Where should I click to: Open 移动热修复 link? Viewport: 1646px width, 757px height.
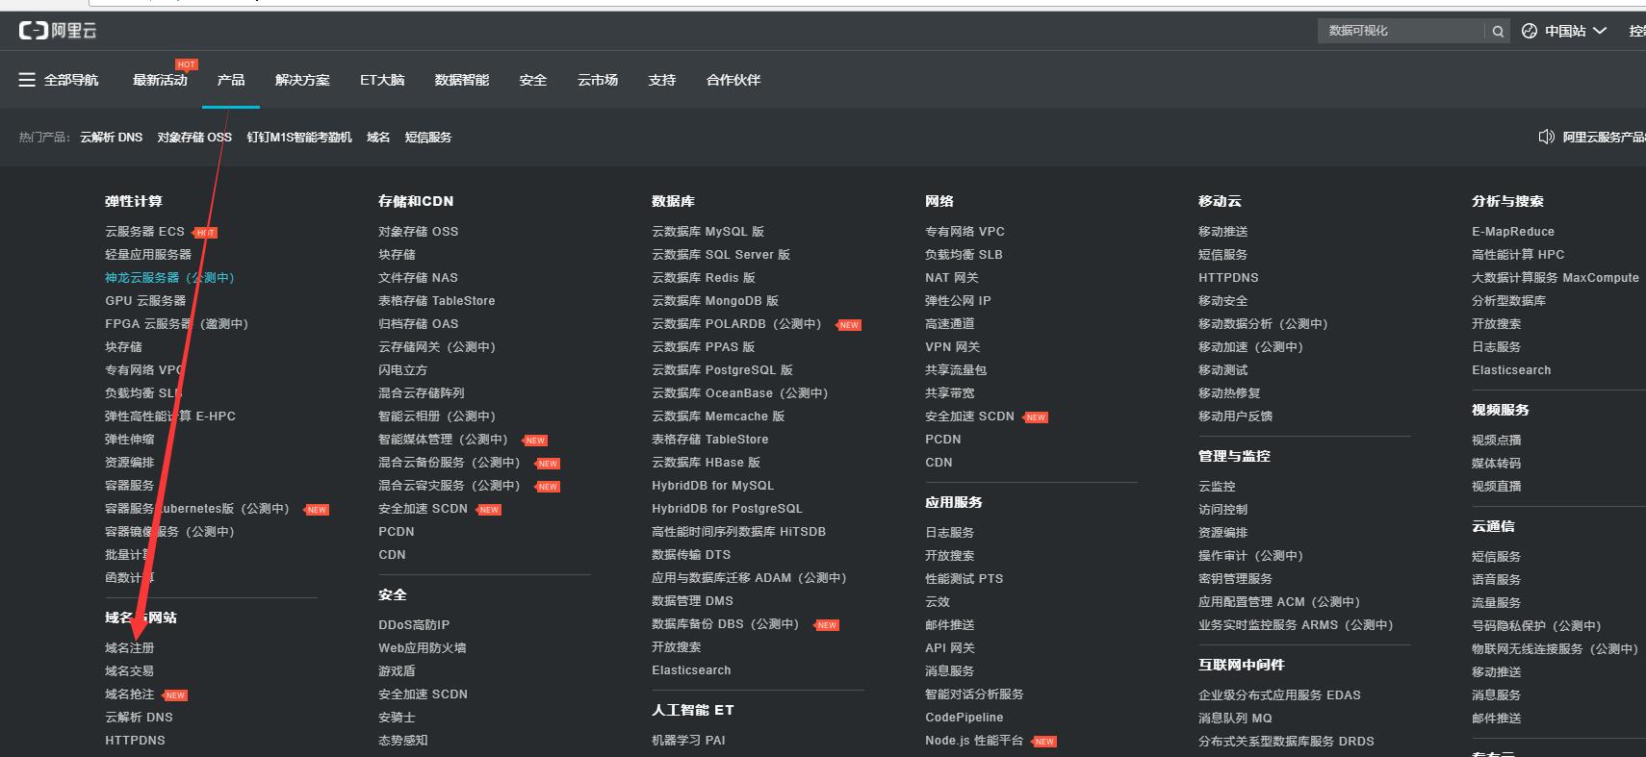pyautogui.click(x=1229, y=393)
